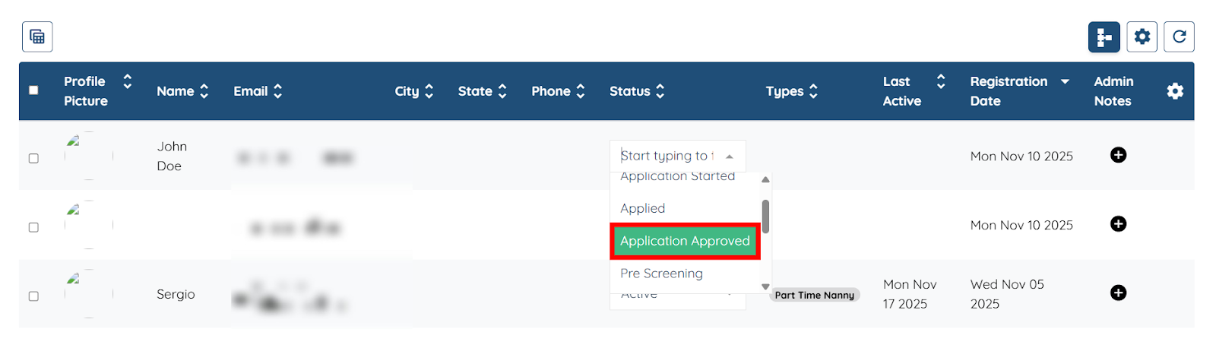This screenshot has width=1216, height=348.
Task: Click the table calculator icon at top left
Action: click(x=37, y=36)
